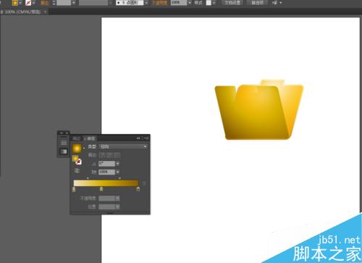This screenshot has height=263, width=362.
Task: Click the 首选项 preferences button
Action: pyautogui.click(x=258, y=3)
